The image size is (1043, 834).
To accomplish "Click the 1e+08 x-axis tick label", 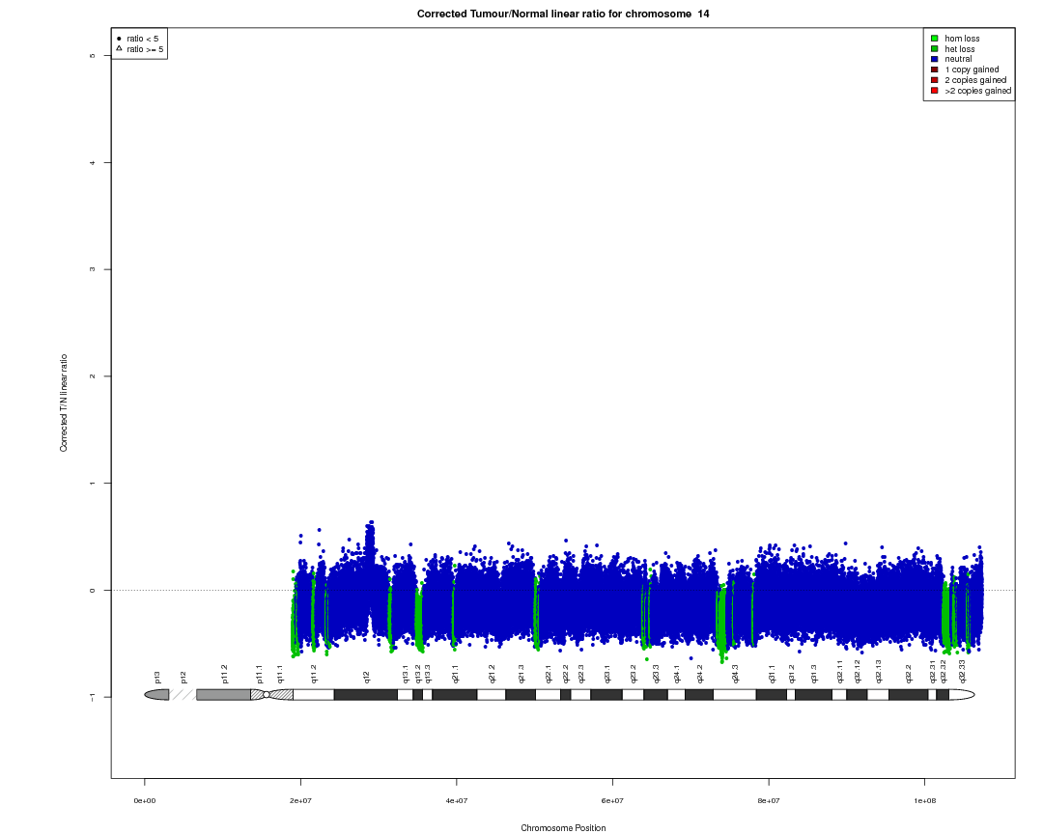I will pyautogui.click(x=924, y=801).
